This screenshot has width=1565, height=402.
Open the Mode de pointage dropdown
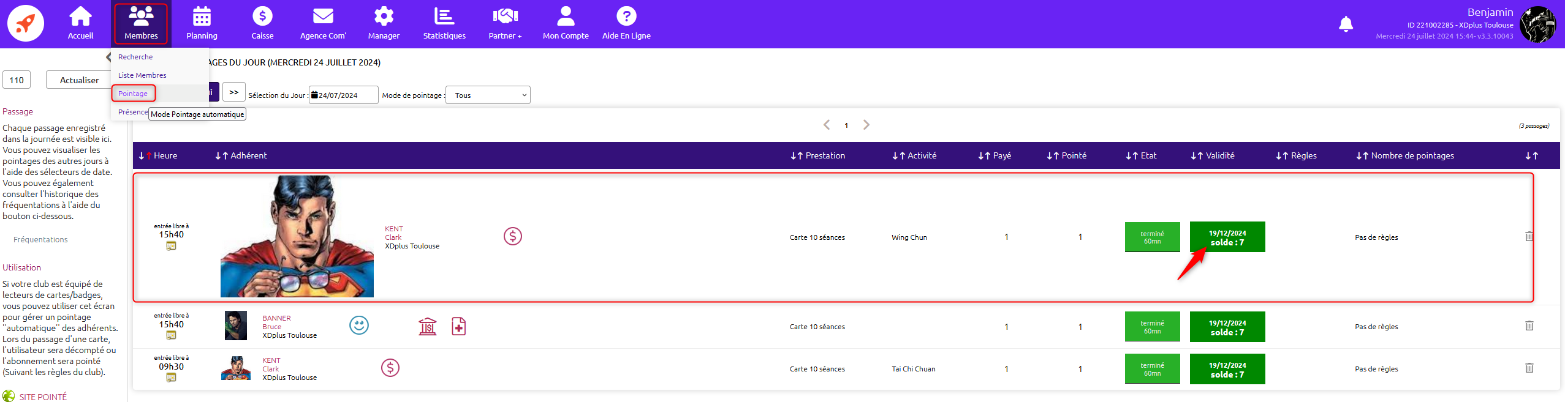click(488, 95)
